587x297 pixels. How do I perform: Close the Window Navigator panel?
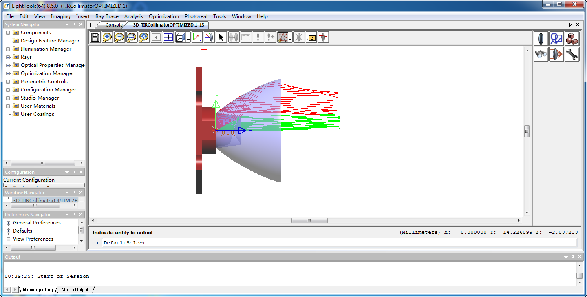[x=81, y=193]
